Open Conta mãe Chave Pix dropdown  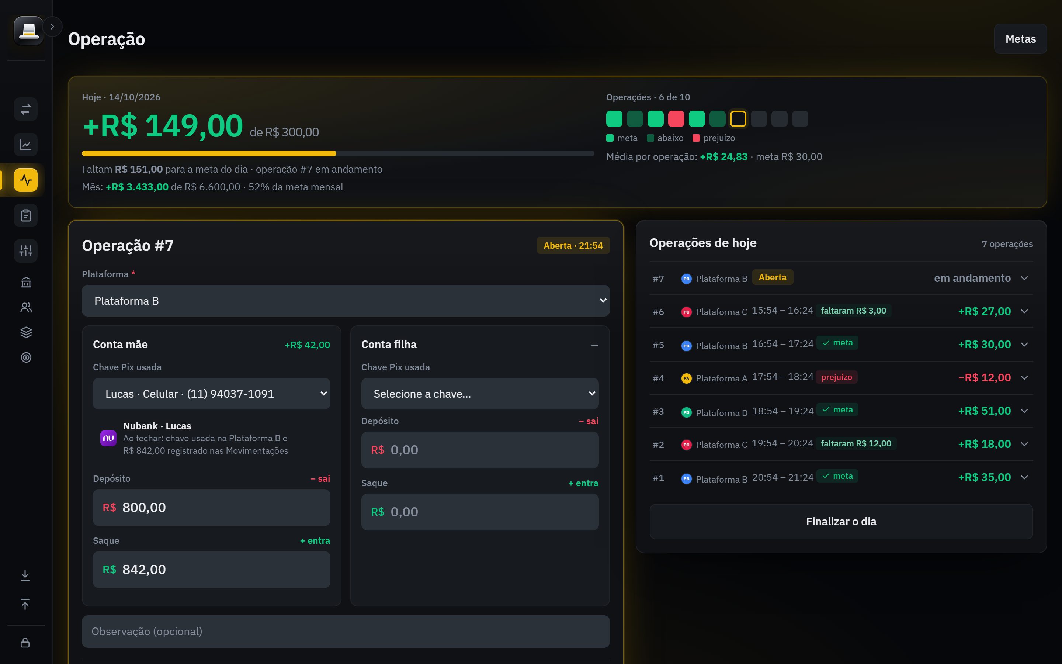coord(212,394)
